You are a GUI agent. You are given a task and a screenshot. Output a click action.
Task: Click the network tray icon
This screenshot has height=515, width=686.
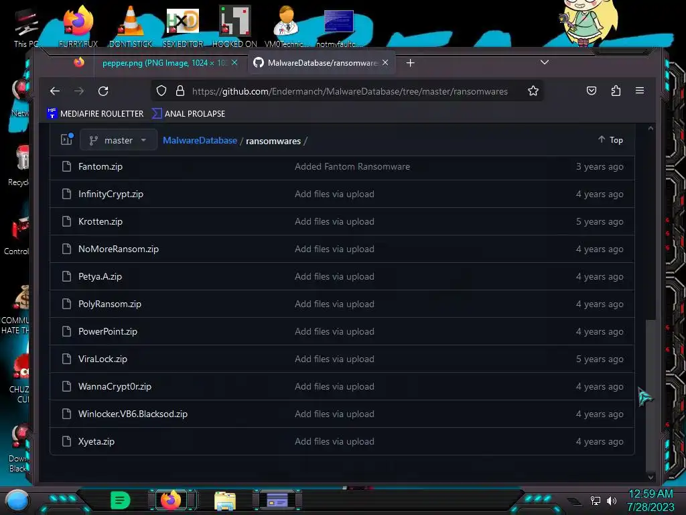(x=595, y=500)
